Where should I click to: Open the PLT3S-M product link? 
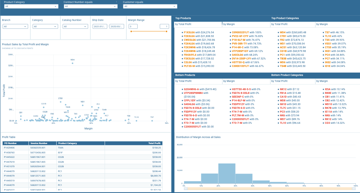point(189,66)
